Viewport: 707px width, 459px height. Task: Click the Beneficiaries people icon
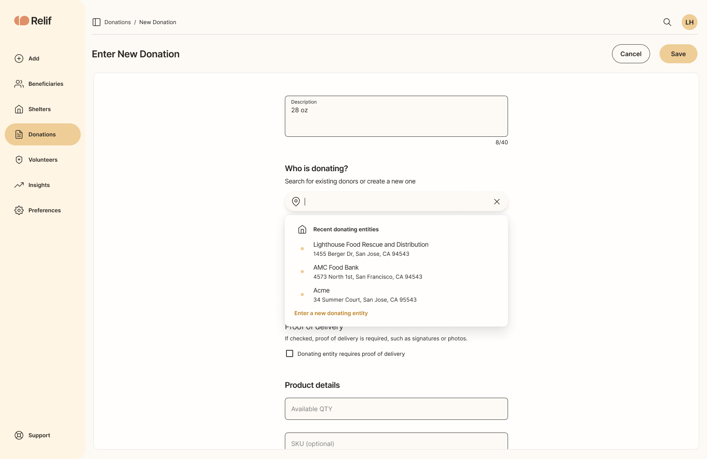(19, 84)
